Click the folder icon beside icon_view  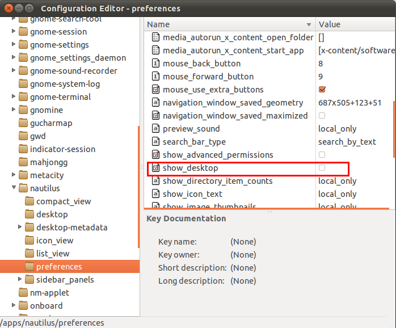(30, 241)
